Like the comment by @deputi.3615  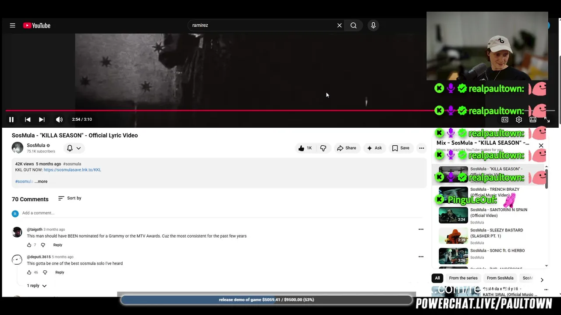click(29, 273)
